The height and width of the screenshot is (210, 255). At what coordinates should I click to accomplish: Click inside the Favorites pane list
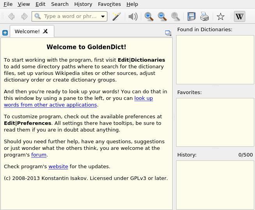click(x=215, y=122)
